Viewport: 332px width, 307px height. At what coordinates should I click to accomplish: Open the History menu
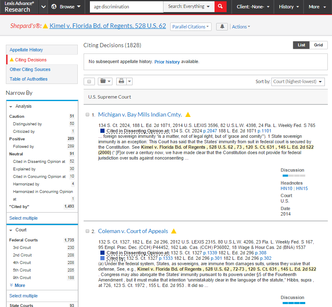tap(289, 7)
